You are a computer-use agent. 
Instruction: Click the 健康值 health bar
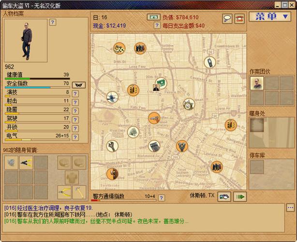[37, 78]
